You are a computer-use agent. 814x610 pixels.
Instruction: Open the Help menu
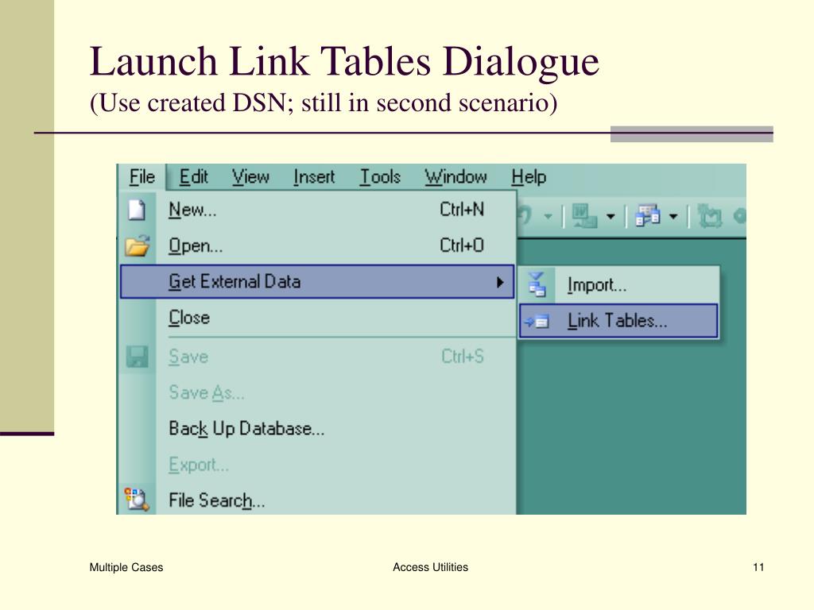click(x=529, y=177)
